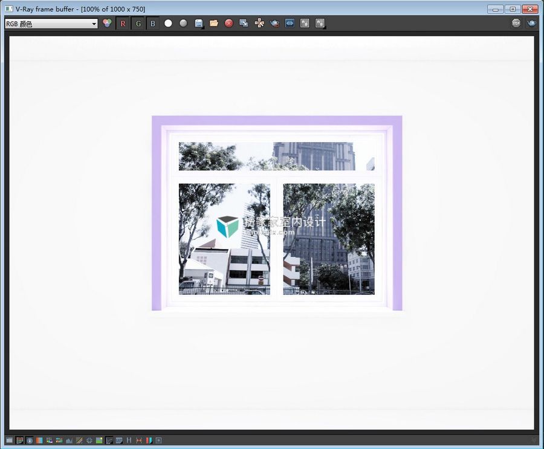Toggle LUT correction icon
Viewport: 544px width, 449px height.
tap(119, 441)
